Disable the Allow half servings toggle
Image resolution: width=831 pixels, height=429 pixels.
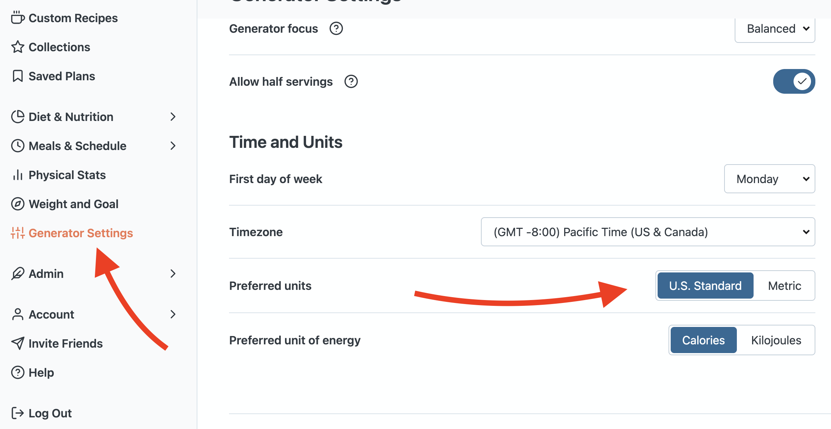click(794, 81)
